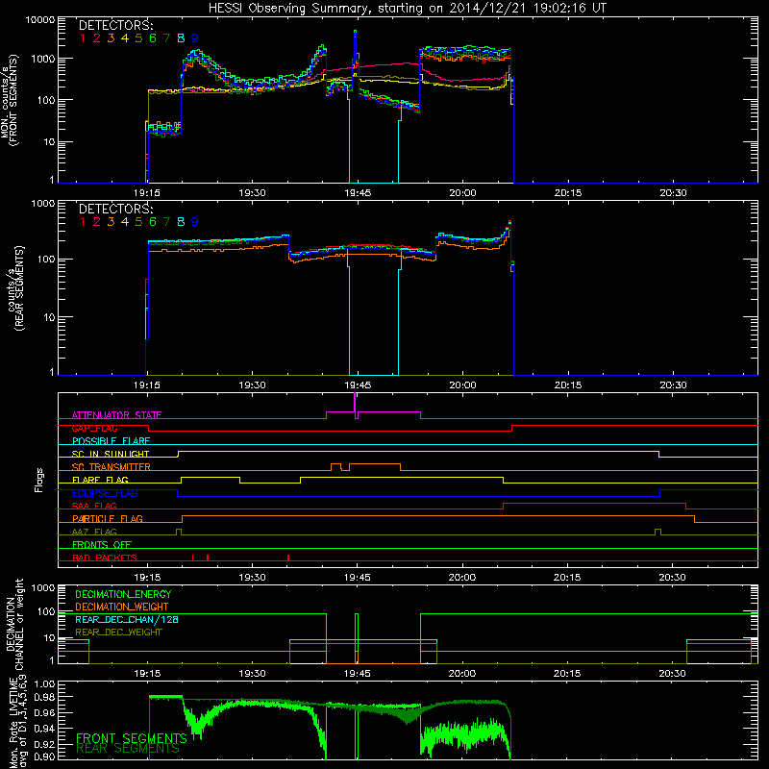The width and height of the screenshot is (769, 769).
Task: Click the PARTICLE_FLAG label
Action: [x=108, y=519]
